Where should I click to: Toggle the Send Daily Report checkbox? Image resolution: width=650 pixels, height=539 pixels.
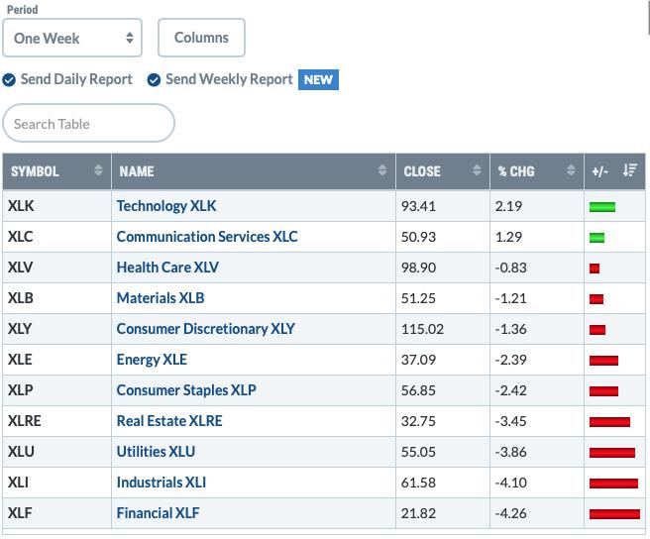(x=9, y=79)
